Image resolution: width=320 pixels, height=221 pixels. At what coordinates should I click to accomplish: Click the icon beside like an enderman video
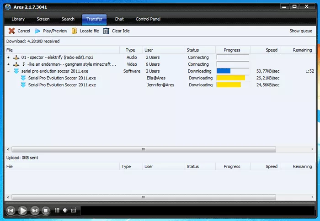pyautogui.click(x=16, y=64)
